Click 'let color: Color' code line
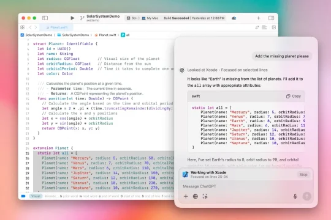The height and width of the screenshot is (220, 331). click(55, 74)
